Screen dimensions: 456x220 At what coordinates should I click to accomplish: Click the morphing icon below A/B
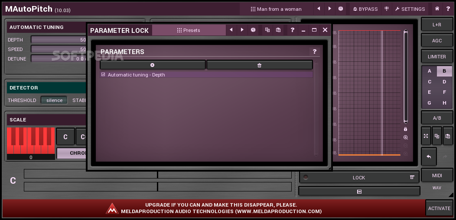point(426,136)
